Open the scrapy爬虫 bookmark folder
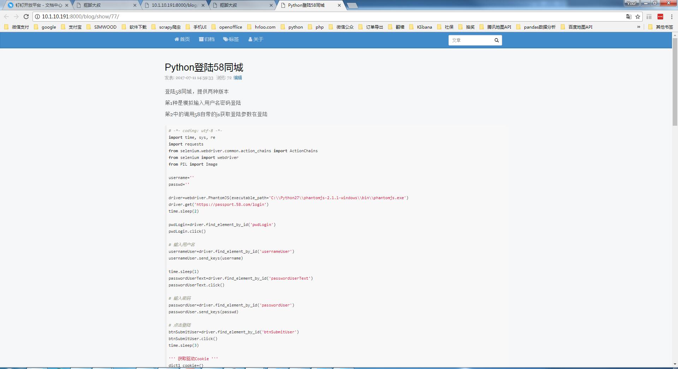This screenshot has height=369, width=678. [166, 27]
